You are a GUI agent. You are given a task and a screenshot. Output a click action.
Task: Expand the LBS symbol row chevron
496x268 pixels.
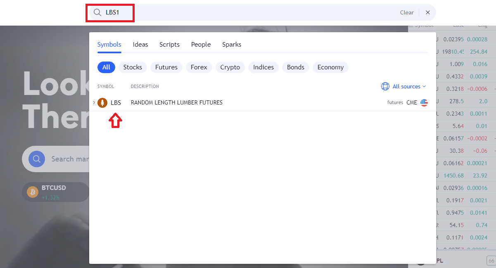click(94, 103)
